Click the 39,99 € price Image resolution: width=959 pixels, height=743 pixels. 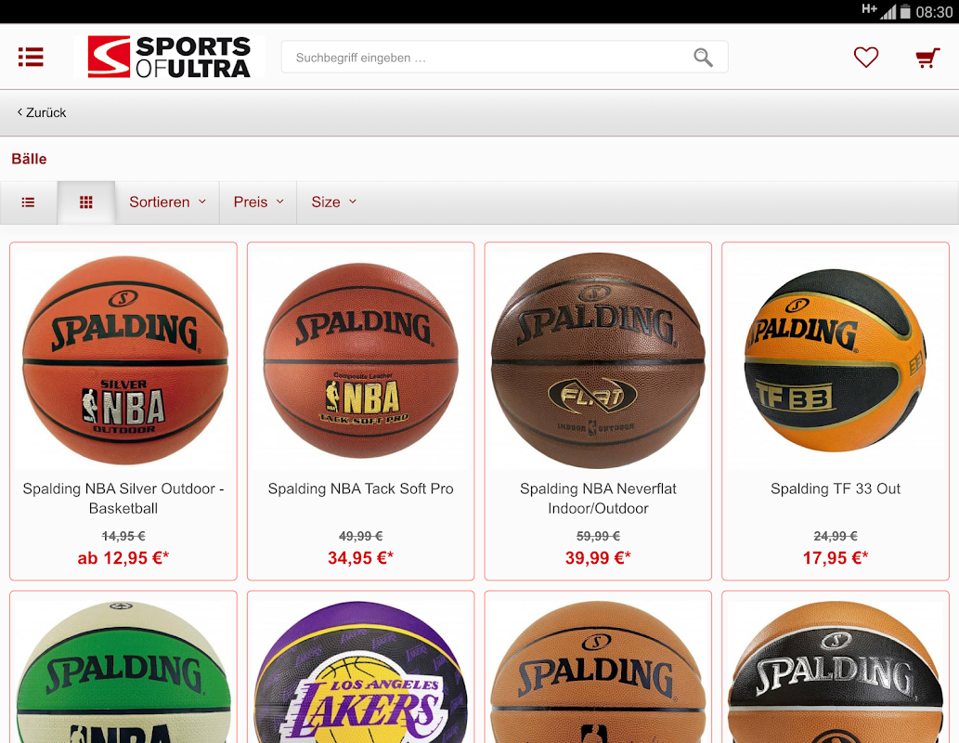pyautogui.click(x=598, y=558)
